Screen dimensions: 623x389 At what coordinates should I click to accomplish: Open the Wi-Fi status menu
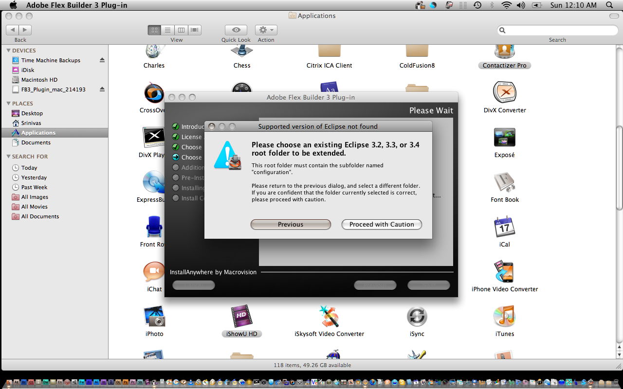click(x=507, y=5)
